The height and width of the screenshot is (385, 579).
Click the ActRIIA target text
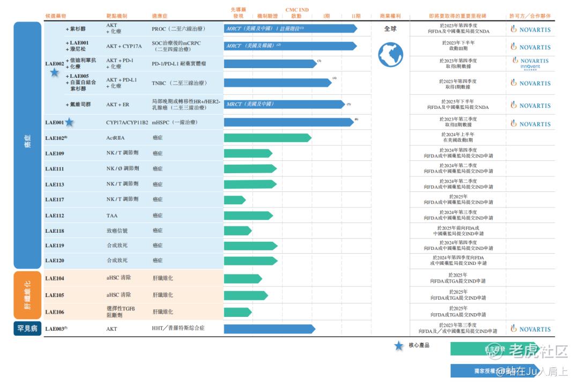(x=115, y=138)
